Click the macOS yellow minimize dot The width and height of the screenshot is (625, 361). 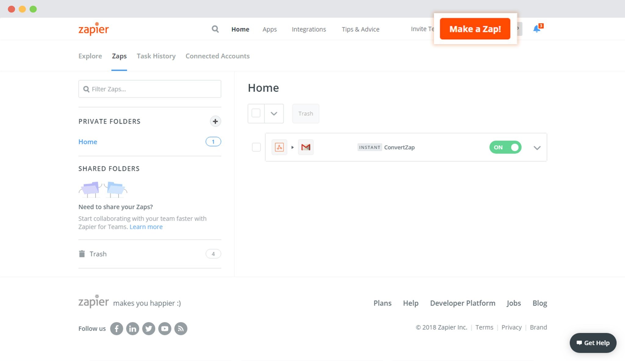[x=22, y=9]
